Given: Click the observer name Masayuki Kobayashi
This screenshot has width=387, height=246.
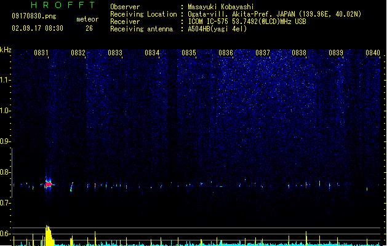Looking at the screenshot, I should [221, 7].
